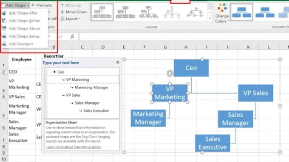Click the text pane collapse arrow tab

[124, 106]
